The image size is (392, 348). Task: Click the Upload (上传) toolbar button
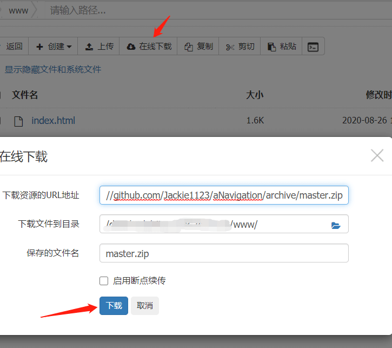(x=99, y=47)
